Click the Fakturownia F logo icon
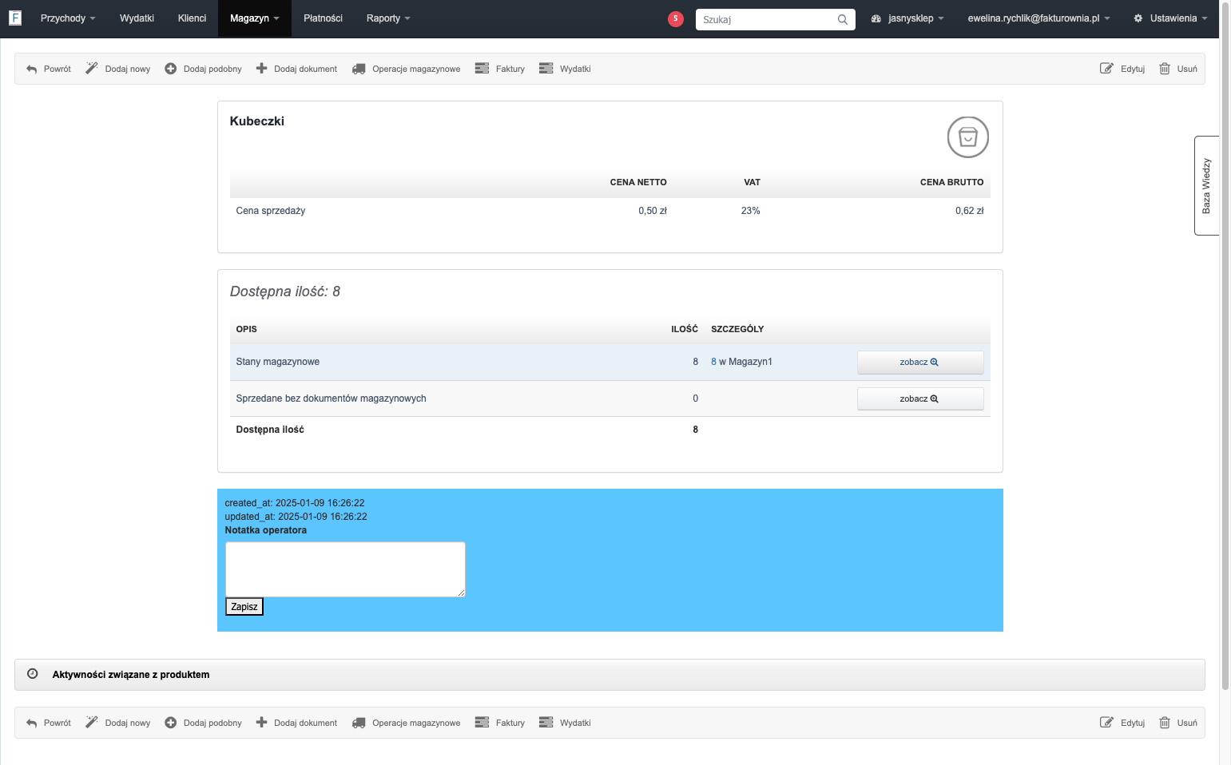This screenshot has width=1231, height=765. pyautogui.click(x=15, y=18)
